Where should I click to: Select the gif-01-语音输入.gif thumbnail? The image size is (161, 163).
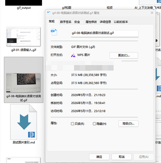(x=23, y=37)
